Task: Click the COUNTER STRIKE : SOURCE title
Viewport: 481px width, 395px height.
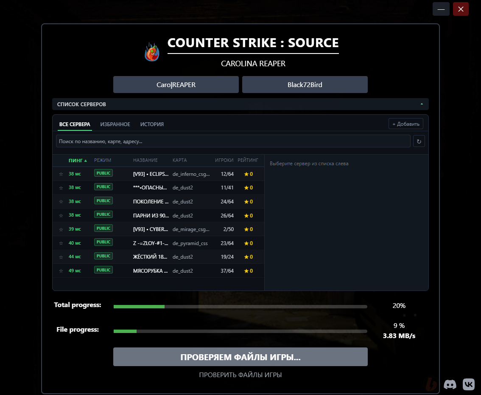Action: (253, 43)
